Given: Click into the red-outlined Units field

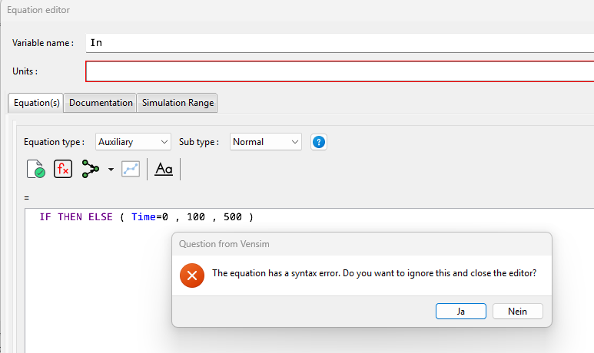Looking at the screenshot, I should click(x=340, y=71).
